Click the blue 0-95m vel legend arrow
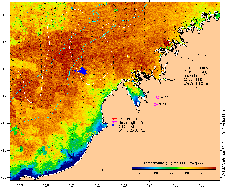227x188 pixels. (x=115, y=125)
